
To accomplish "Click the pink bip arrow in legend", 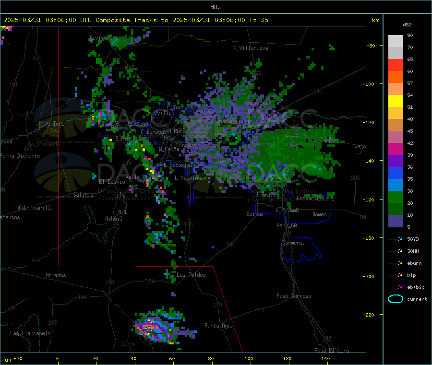I will click(396, 275).
